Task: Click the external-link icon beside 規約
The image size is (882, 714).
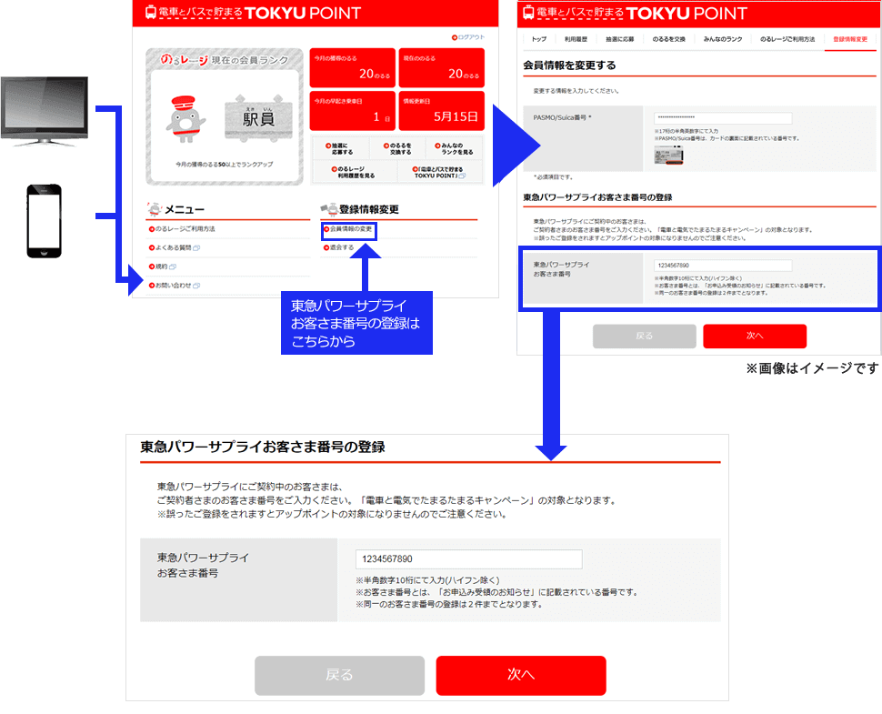Action: (x=173, y=266)
